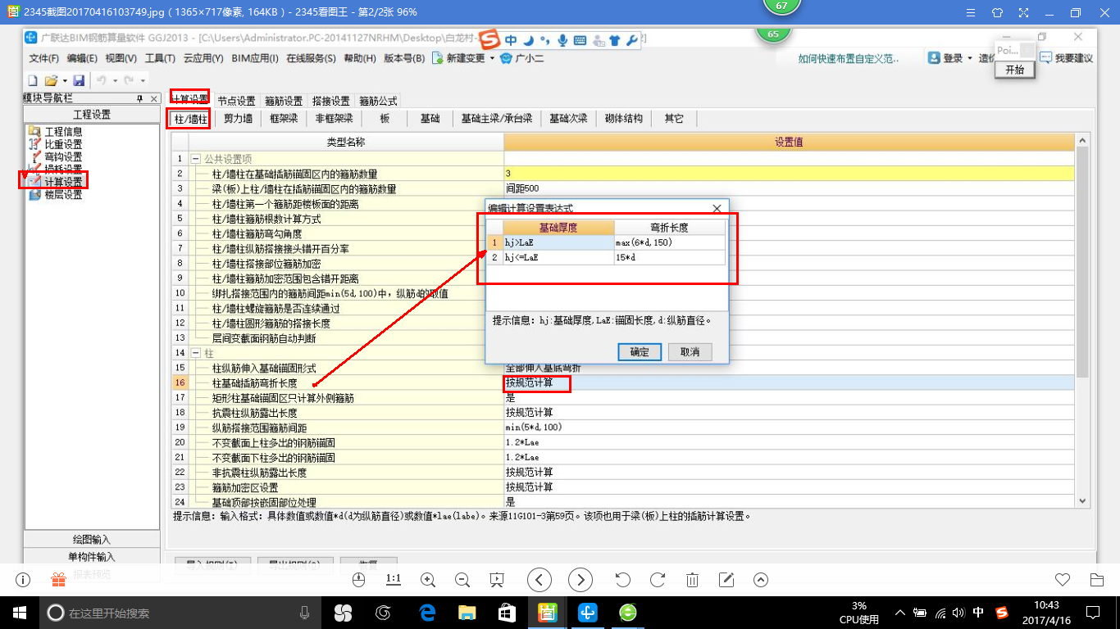This screenshot has width=1120, height=629.
Task: Click image viewer zoom out icon
Action: click(x=462, y=580)
